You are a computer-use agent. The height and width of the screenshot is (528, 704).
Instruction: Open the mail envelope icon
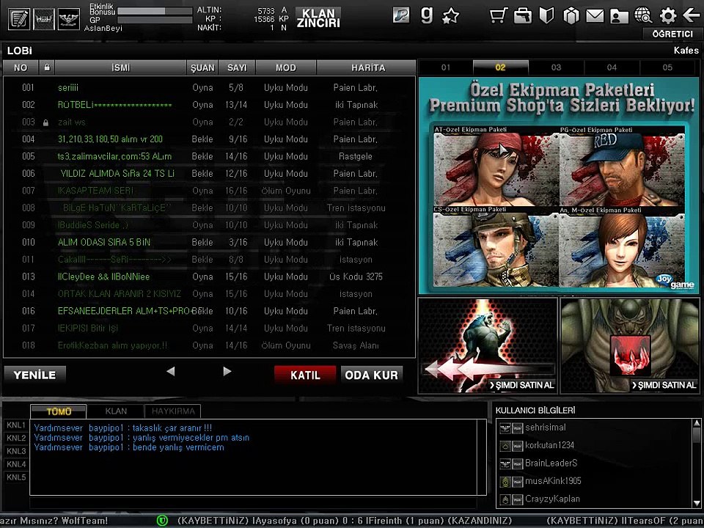pyautogui.click(x=595, y=15)
